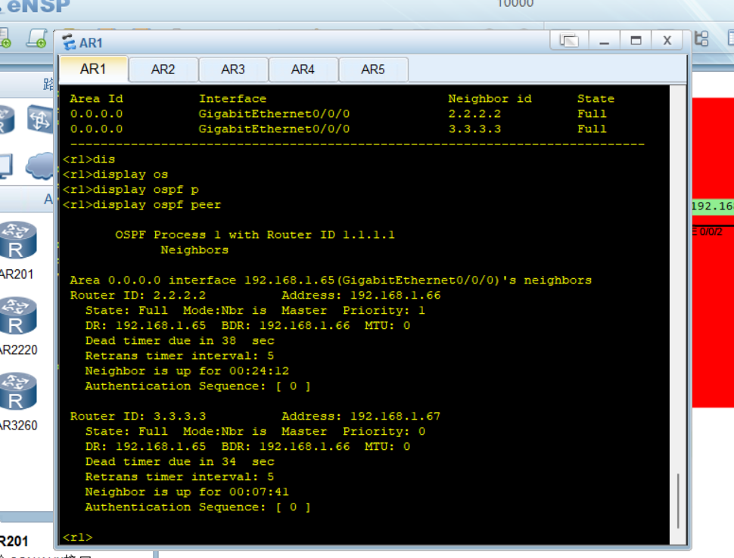Click the terminal icon in the AR1 title bar
This screenshot has width=734, height=558.
pos(70,42)
